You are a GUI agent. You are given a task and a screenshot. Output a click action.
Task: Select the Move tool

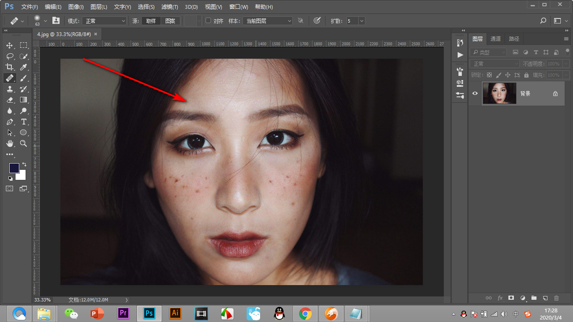click(x=10, y=45)
